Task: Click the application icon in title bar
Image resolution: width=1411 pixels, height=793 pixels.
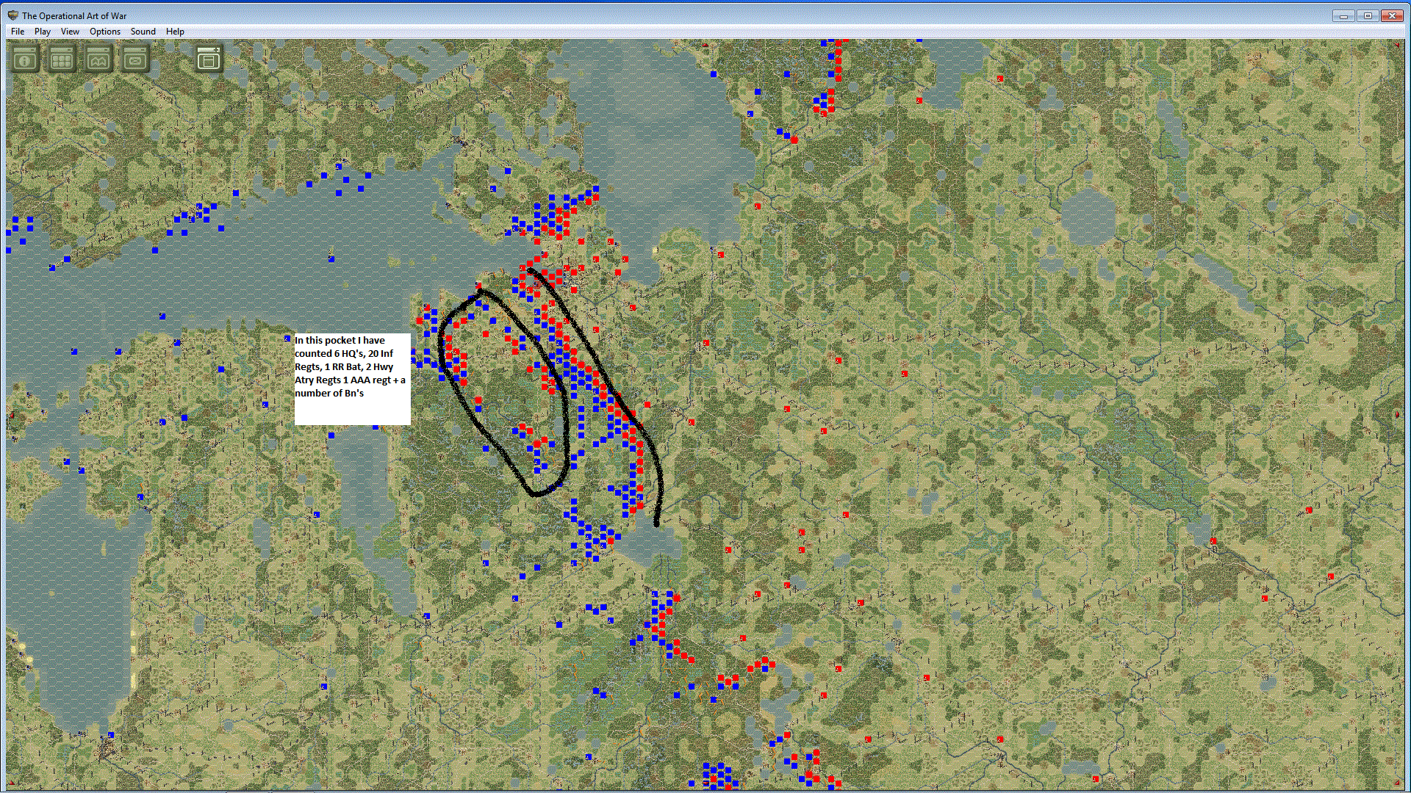Action: pos(12,15)
